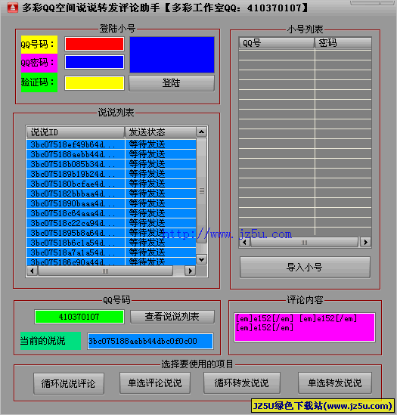Select row 3bc0751895b8a64d...
Screen dimensions: 397x415
click(x=111, y=233)
